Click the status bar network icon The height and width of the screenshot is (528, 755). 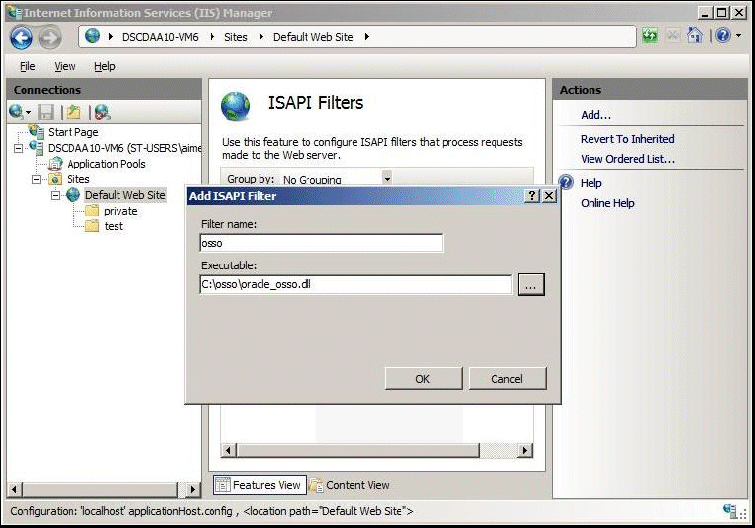(x=730, y=510)
